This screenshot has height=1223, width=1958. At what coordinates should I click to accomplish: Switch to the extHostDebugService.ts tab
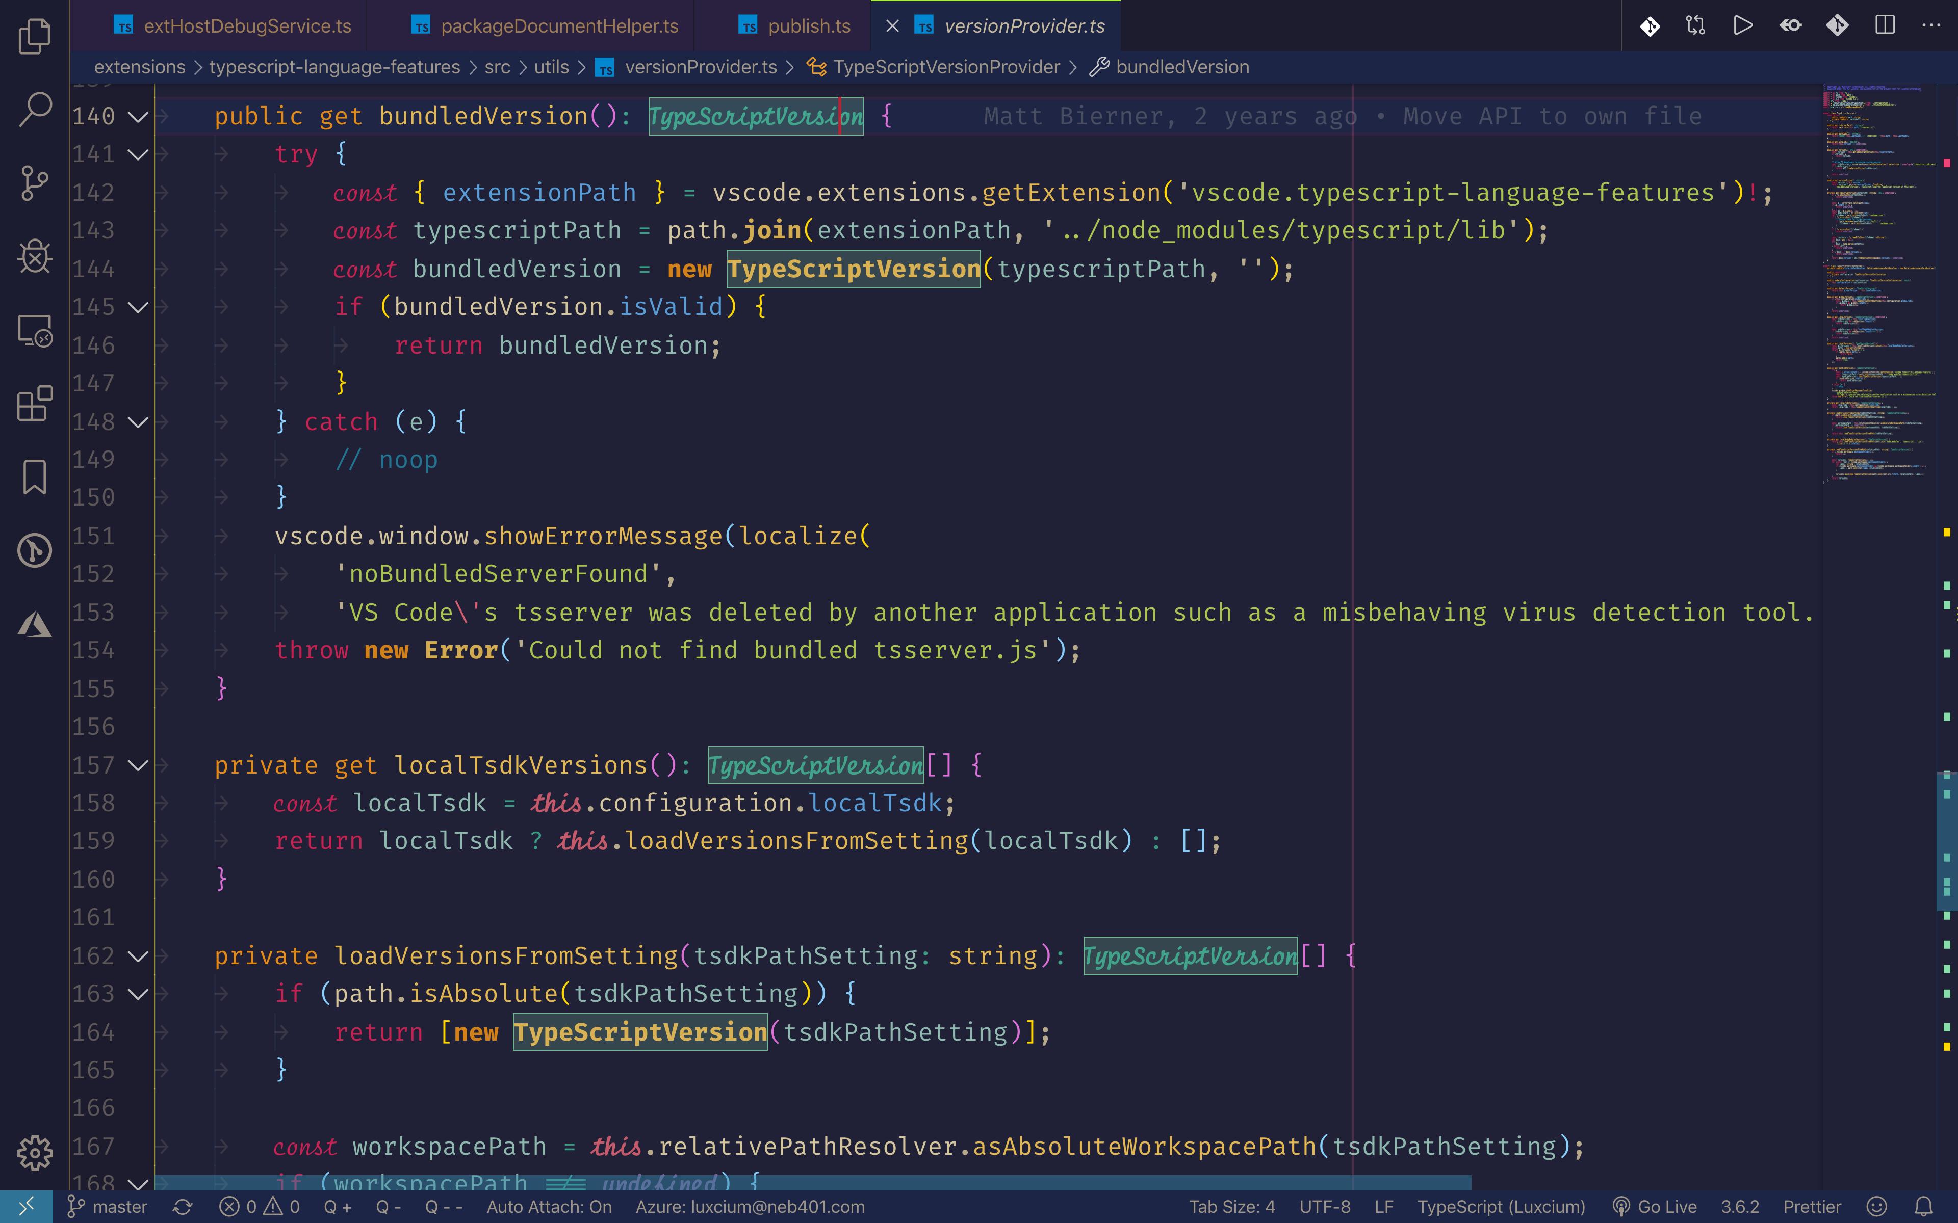[247, 26]
